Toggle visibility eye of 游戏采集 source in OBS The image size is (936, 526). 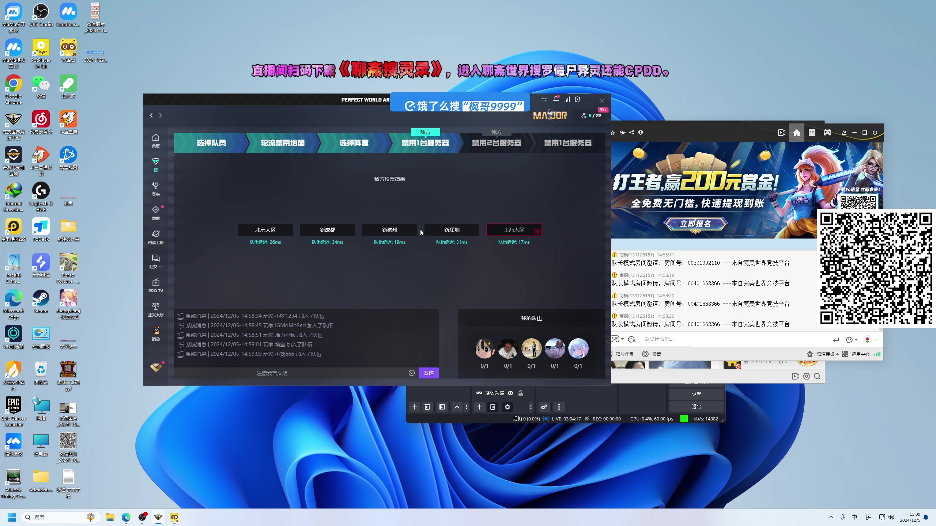point(510,393)
